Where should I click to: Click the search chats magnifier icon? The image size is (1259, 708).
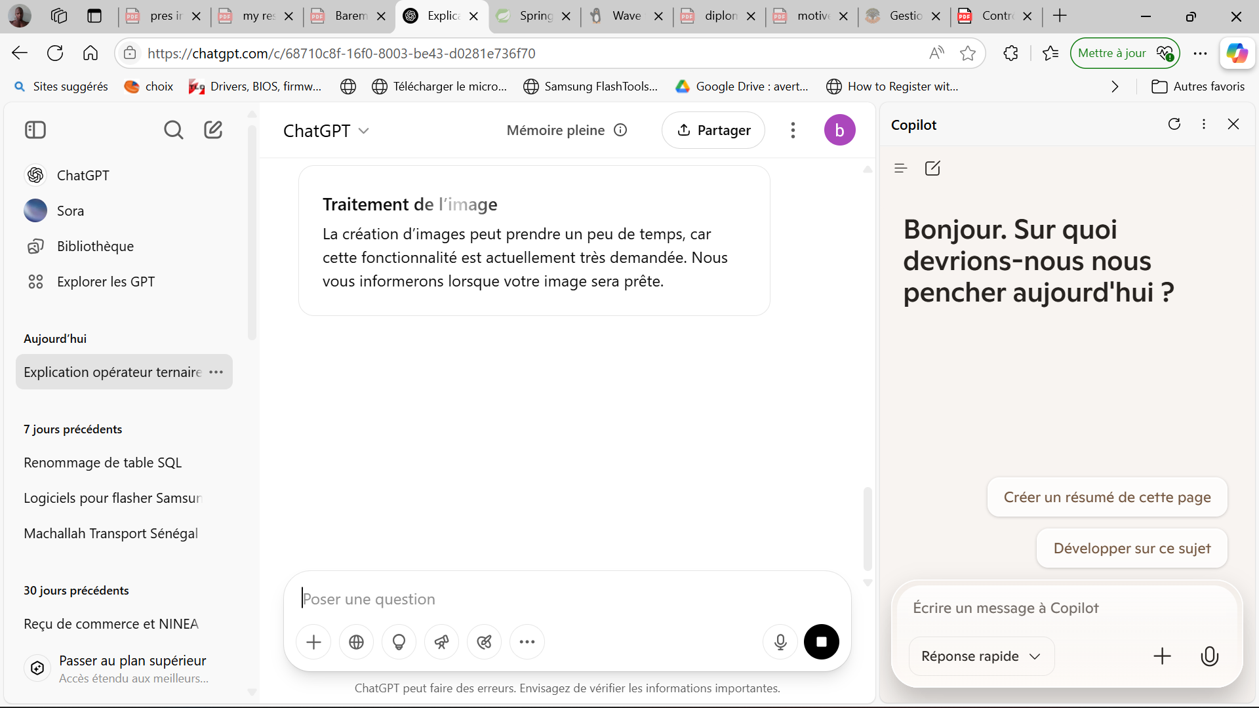tap(173, 130)
